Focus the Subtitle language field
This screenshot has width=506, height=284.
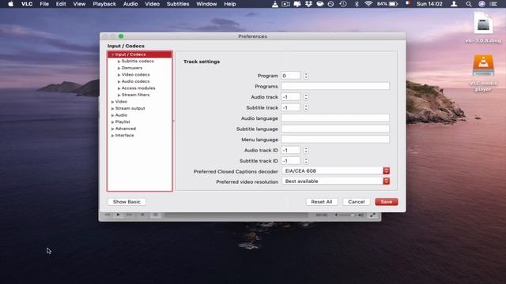pyautogui.click(x=335, y=129)
